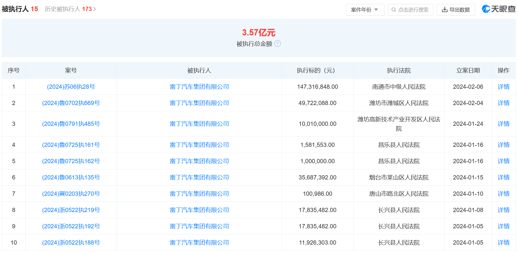Click the 操作 column header
This screenshot has width=518, height=253.
point(503,70)
